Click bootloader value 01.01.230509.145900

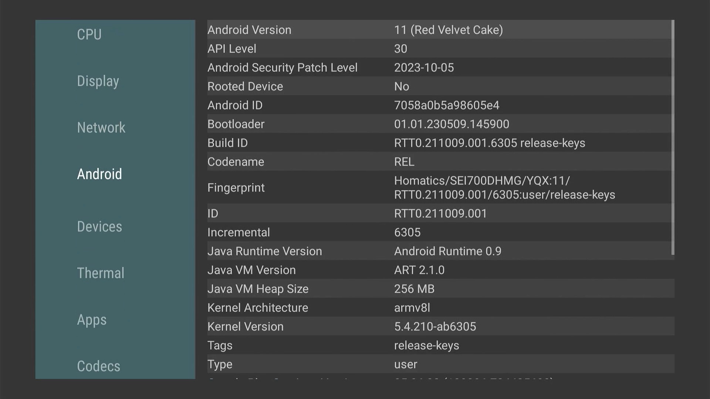[x=452, y=124]
